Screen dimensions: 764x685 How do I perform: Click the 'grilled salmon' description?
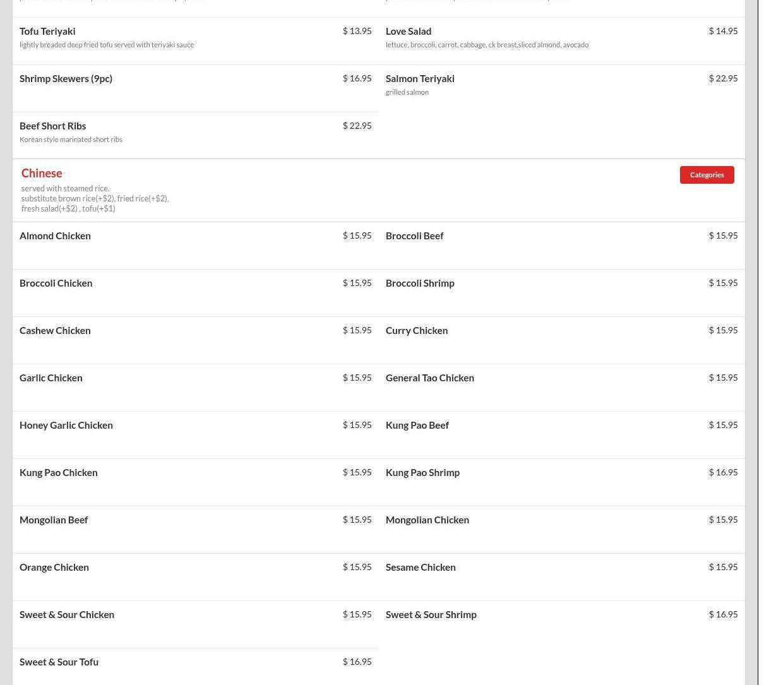(407, 92)
